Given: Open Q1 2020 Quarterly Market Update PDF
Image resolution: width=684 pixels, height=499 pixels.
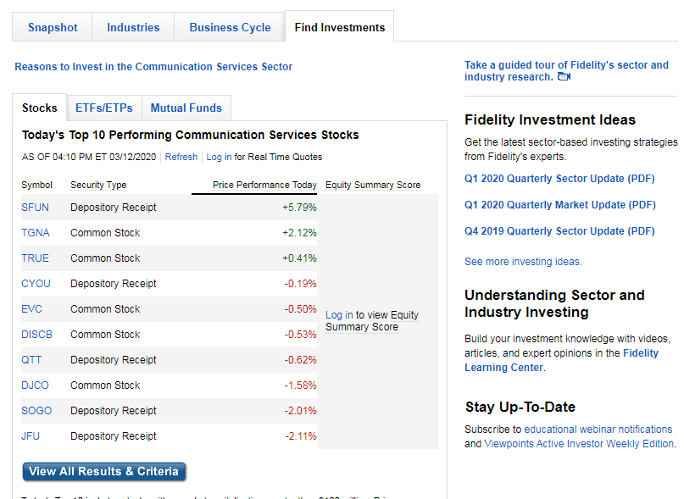Looking at the screenshot, I should pyautogui.click(x=560, y=205).
